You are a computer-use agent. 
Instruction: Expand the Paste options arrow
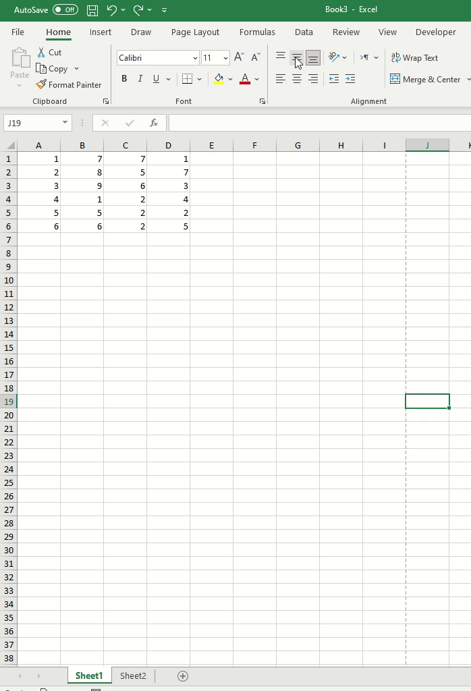[19, 85]
